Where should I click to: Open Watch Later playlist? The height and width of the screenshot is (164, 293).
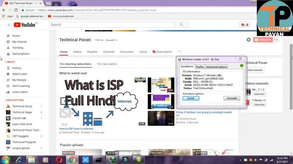coord(20,74)
